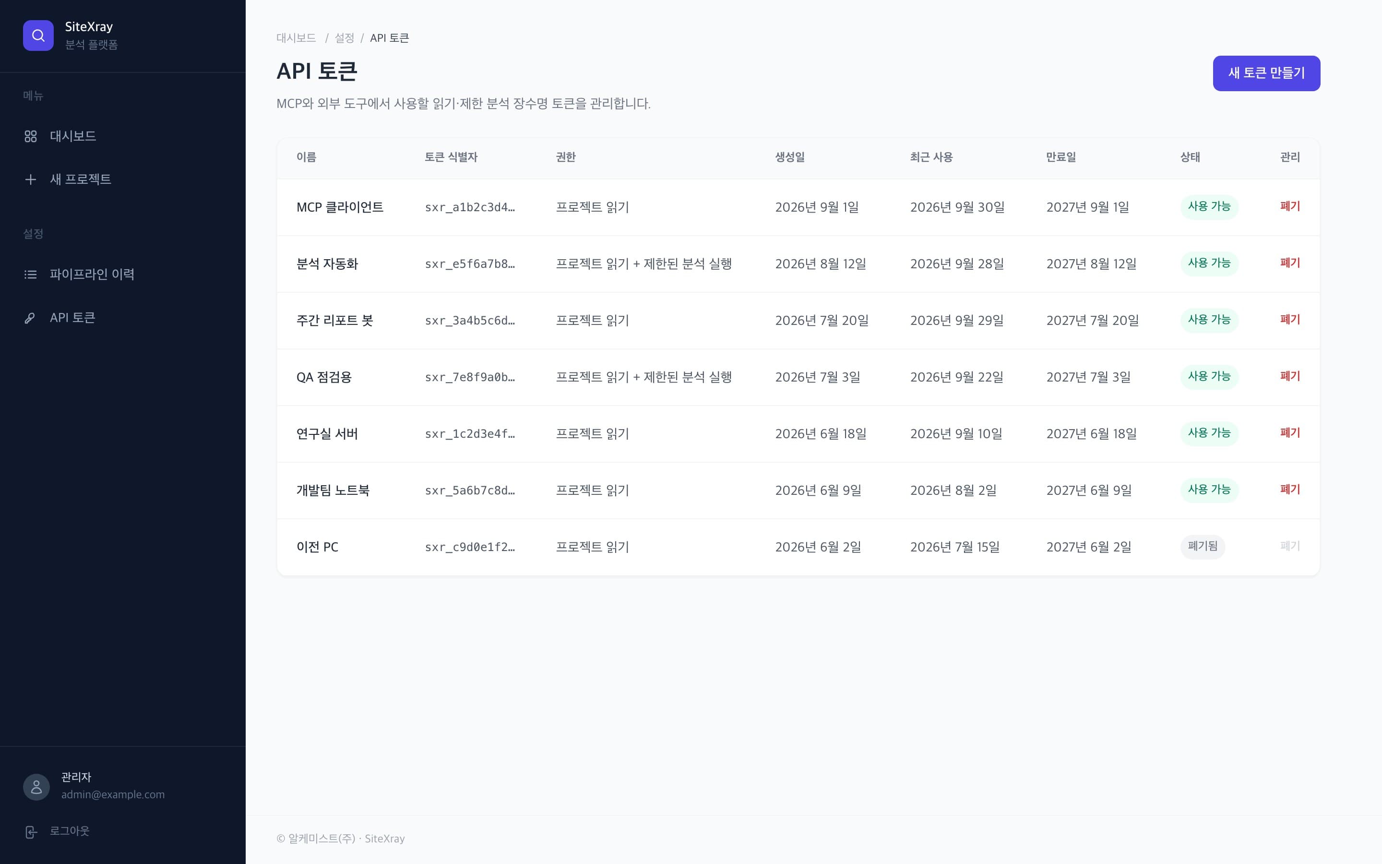This screenshot has width=1382, height=864.
Task: Click the 권한 column header
Action: [x=565, y=156]
